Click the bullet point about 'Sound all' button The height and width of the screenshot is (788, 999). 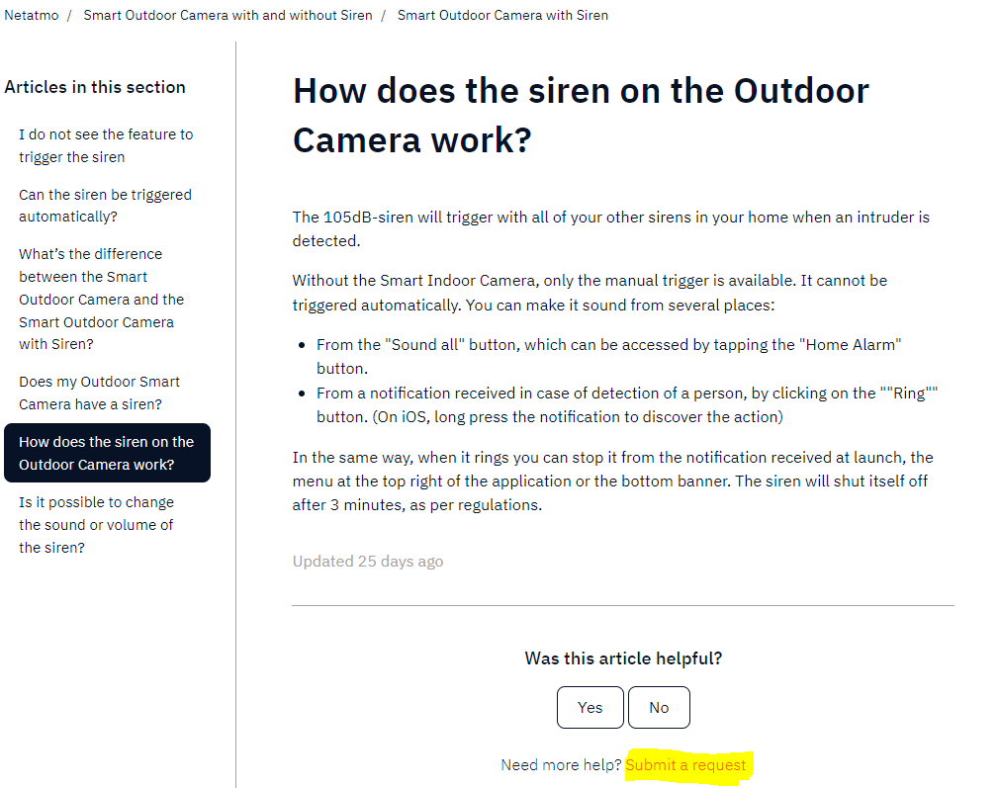(608, 356)
